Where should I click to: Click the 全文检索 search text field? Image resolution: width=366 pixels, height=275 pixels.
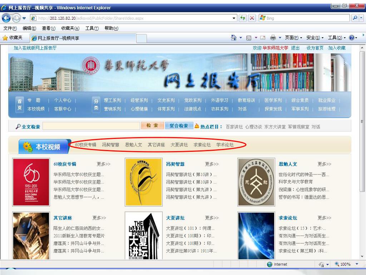(x=91, y=126)
